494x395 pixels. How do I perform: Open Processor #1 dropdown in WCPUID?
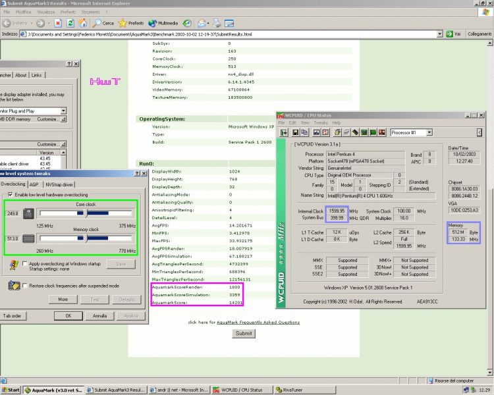[429, 132]
